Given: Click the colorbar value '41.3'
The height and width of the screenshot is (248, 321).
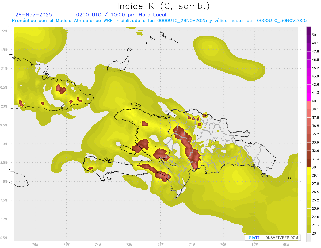Looking at the screenshot, I should [x=315, y=93].
